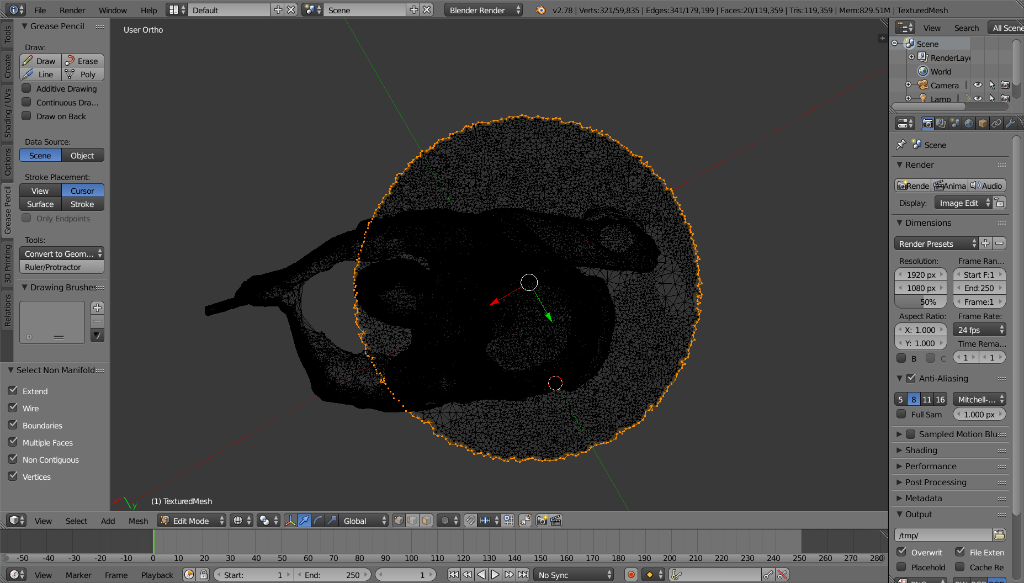Open the Render Presets dropdown
1024x583 pixels.
[936, 243]
